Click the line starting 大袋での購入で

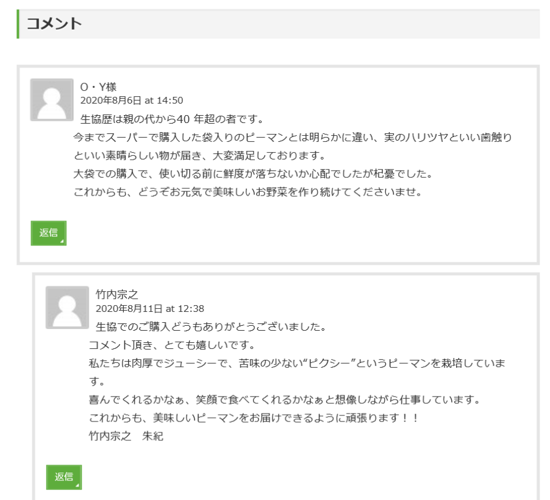[x=252, y=174]
